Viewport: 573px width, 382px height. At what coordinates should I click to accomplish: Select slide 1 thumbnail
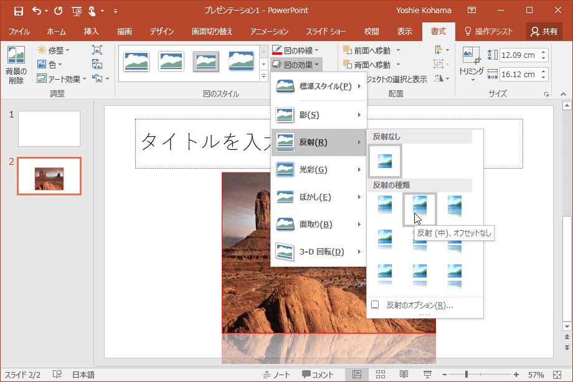coord(49,129)
